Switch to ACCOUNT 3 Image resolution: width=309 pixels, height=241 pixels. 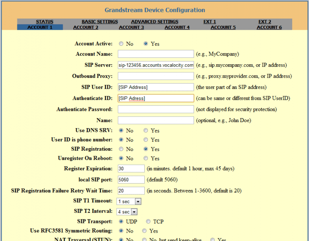(131, 27)
